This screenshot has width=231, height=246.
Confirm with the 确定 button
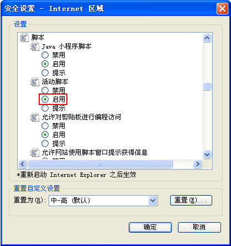tap(150, 227)
